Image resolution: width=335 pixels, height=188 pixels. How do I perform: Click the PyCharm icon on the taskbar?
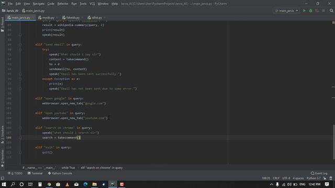tap(113, 184)
